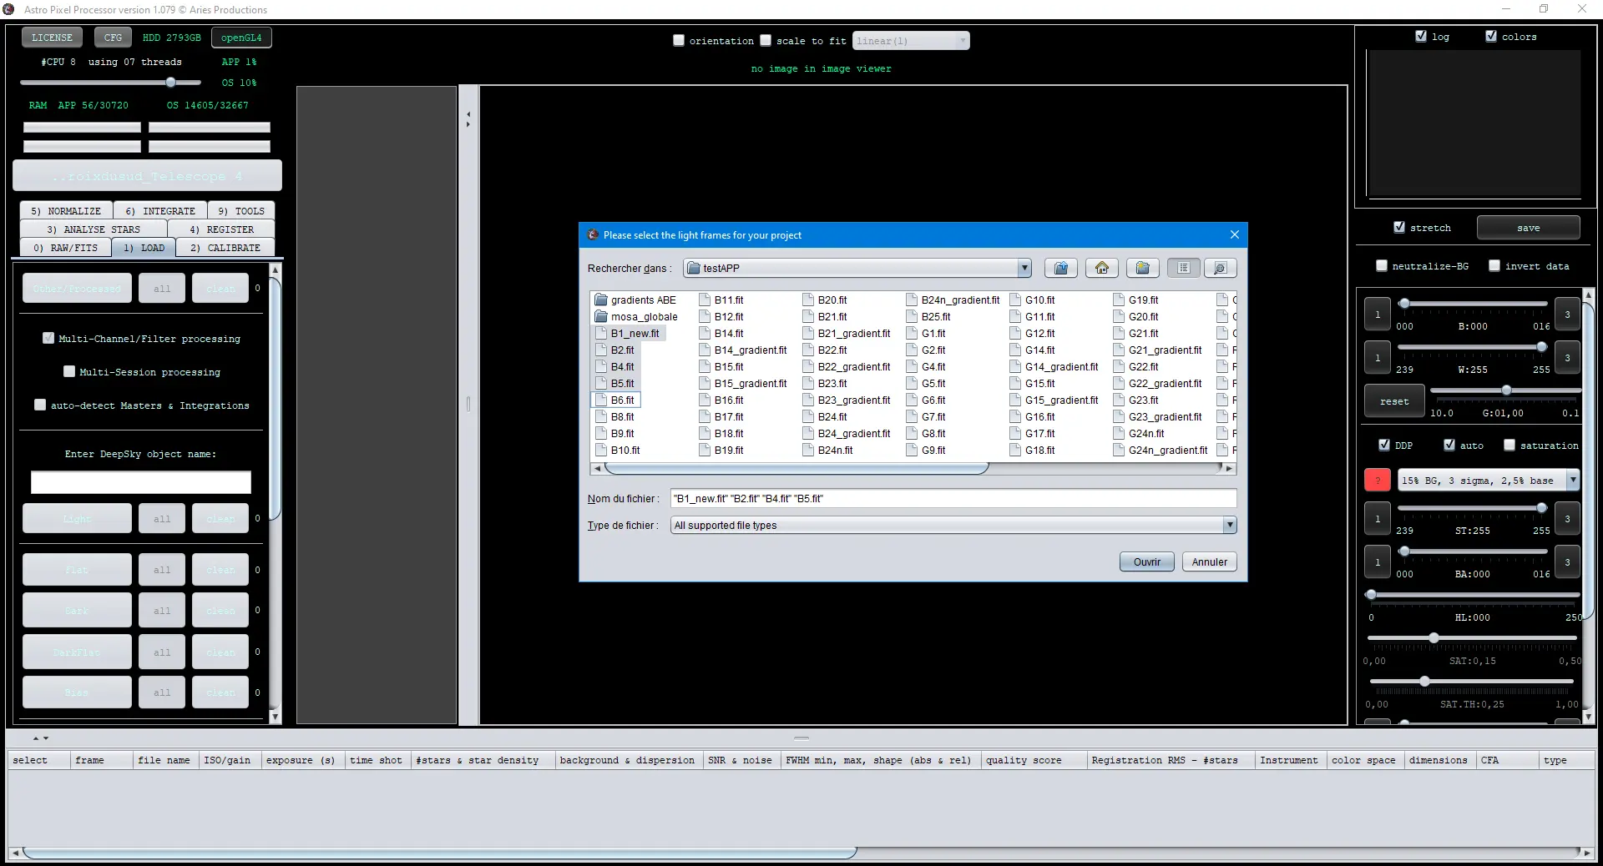The image size is (1603, 866).
Task: Switch file dialog to list view
Action: (1183, 268)
